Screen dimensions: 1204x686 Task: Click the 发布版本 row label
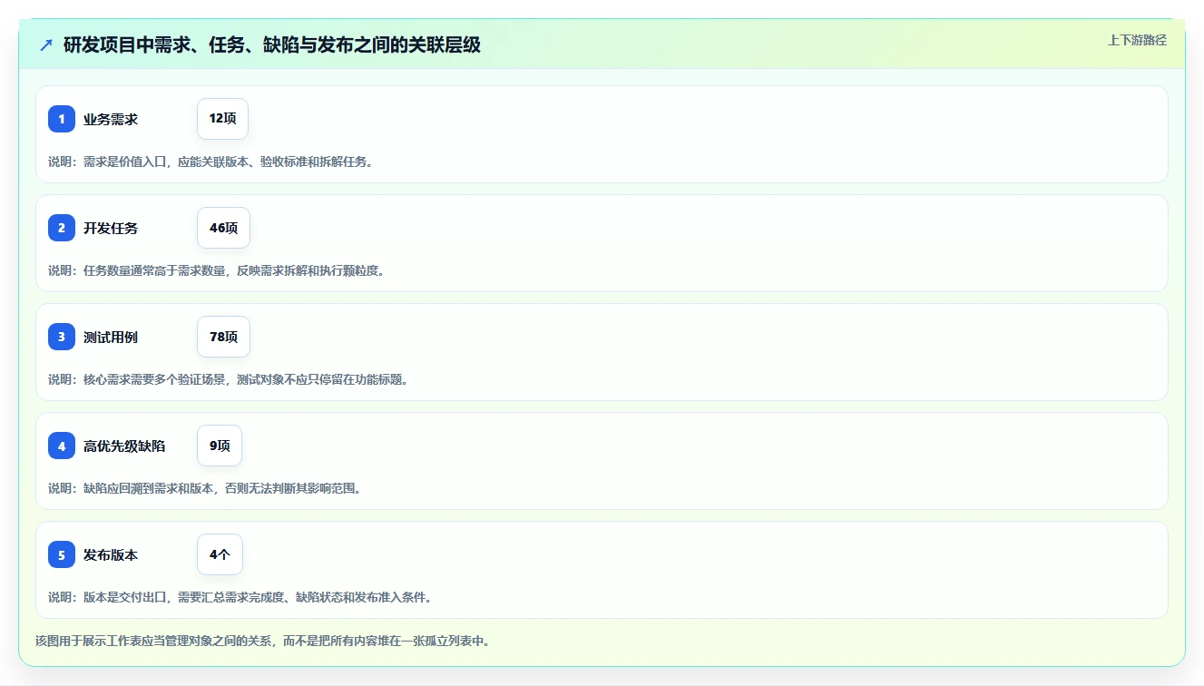point(111,554)
